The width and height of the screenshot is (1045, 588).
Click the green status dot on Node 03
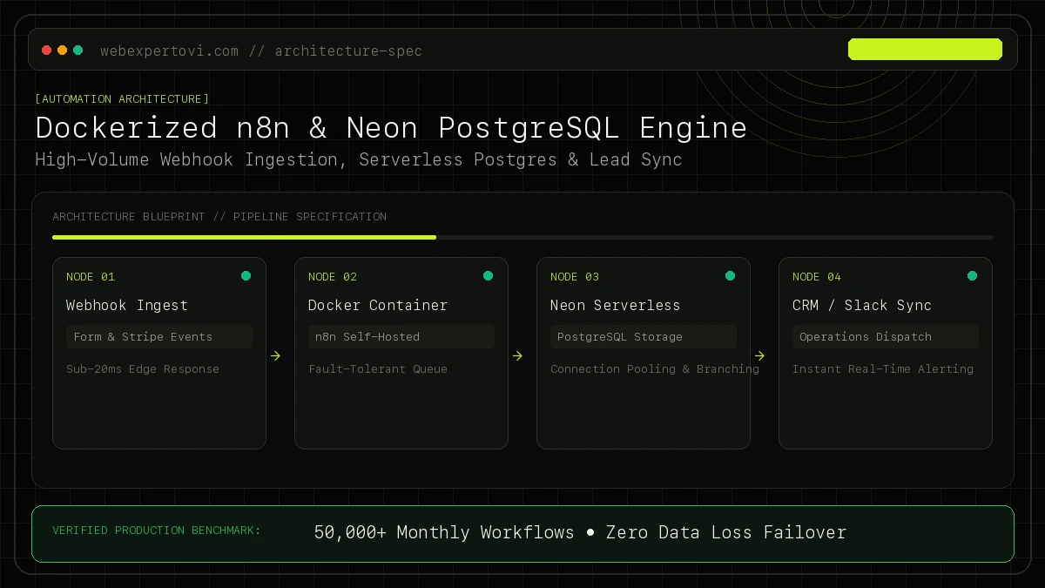pyautogui.click(x=730, y=276)
